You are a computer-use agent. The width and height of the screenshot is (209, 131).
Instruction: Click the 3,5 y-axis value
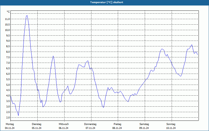[8, 101]
